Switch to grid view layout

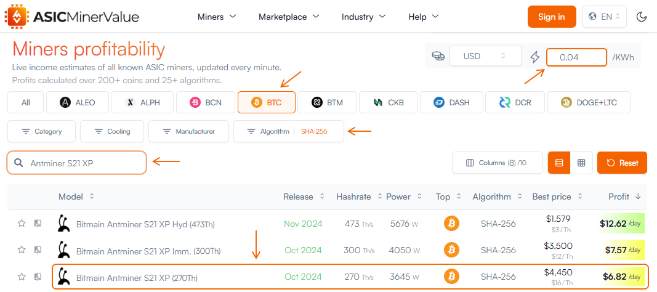point(581,163)
